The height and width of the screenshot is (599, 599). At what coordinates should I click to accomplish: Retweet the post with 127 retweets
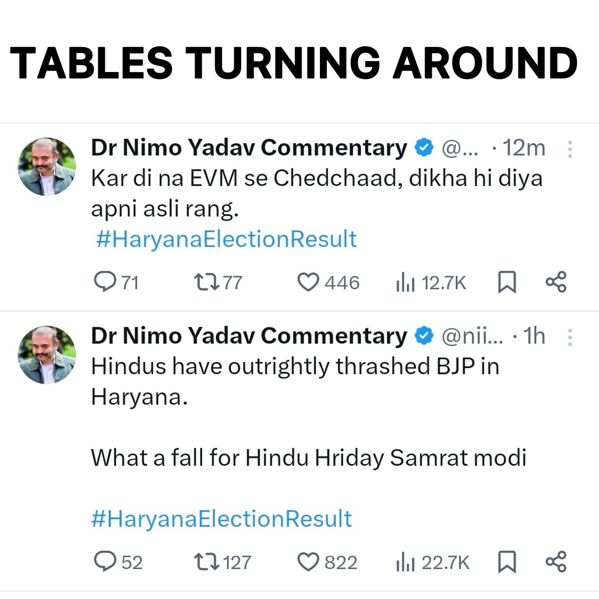pyautogui.click(x=207, y=562)
